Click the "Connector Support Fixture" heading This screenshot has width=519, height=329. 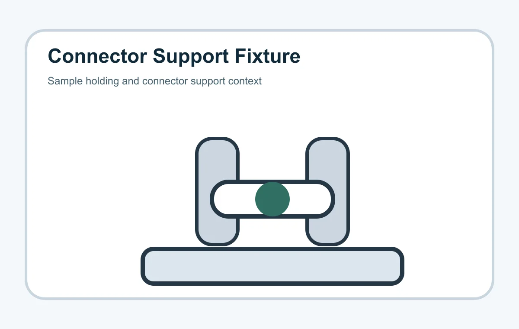coord(174,57)
